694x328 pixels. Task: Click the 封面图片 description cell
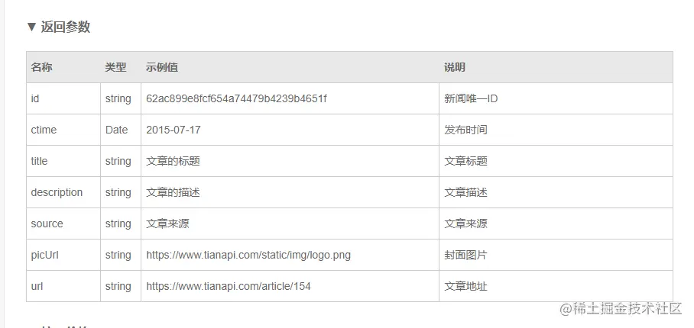pos(465,255)
